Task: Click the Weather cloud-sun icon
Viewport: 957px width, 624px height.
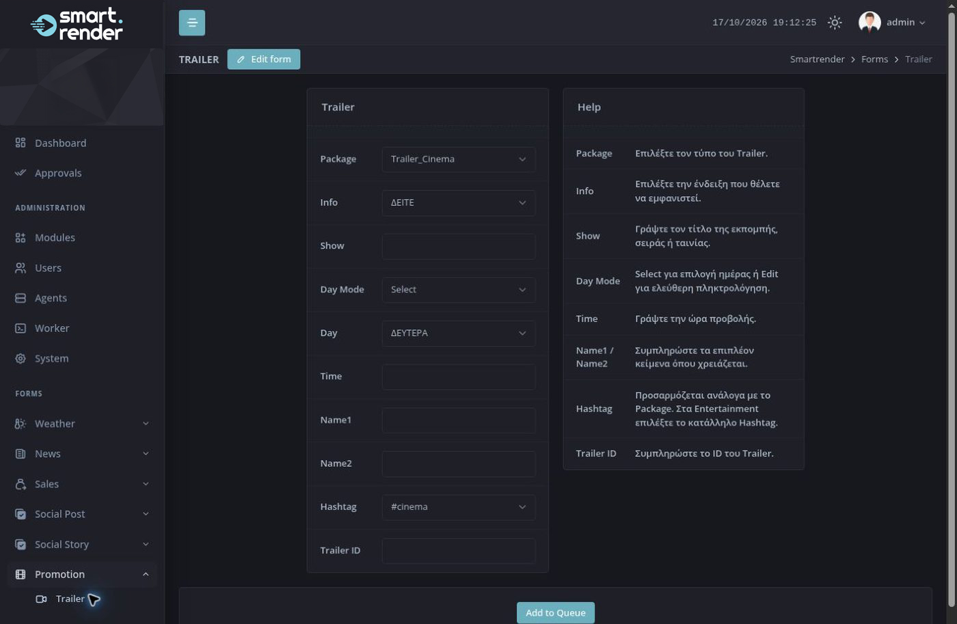Action: click(x=21, y=424)
